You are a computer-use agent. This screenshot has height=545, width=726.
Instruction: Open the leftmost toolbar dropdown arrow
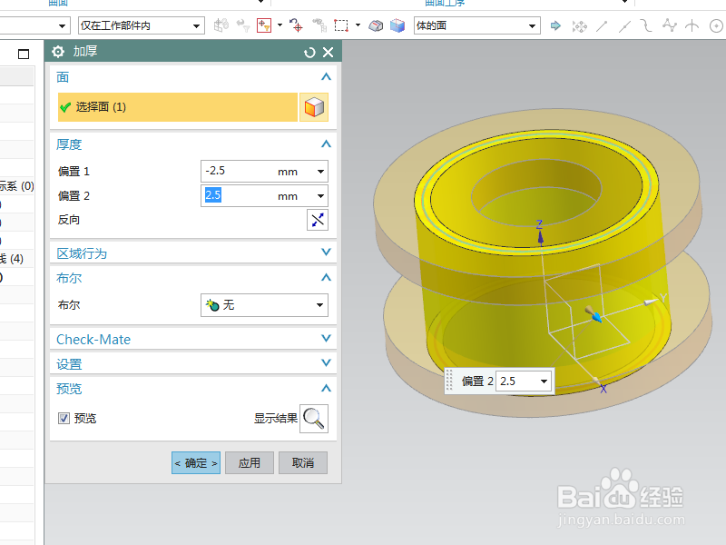pos(62,26)
